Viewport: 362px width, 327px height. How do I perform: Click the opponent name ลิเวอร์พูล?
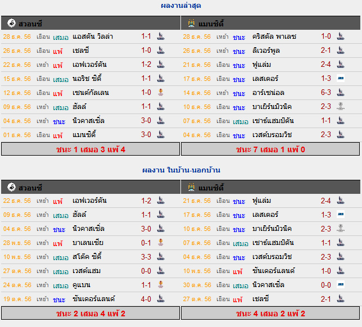point(266,51)
